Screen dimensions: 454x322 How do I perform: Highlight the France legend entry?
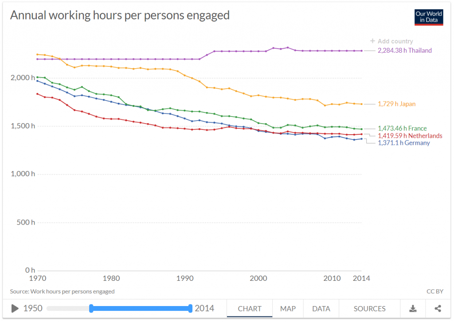pos(402,128)
